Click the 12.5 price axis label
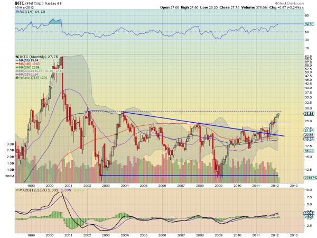The height and width of the screenshot is (238, 317). click(308, 170)
